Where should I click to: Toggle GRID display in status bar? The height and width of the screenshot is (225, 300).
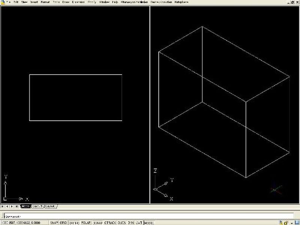click(x=63, y=222)
